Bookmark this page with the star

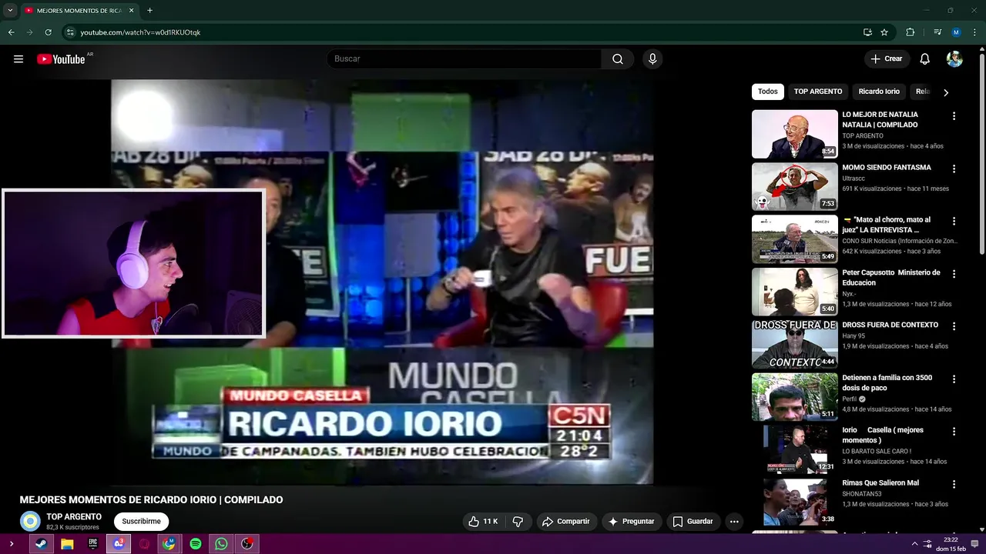pos(884,32)
